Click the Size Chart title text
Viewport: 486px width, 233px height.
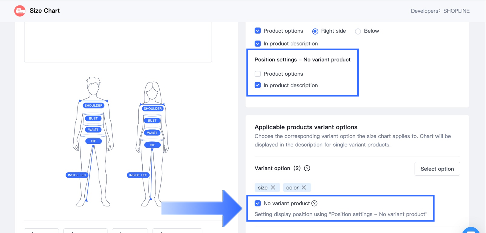click(x=45, y=11)
